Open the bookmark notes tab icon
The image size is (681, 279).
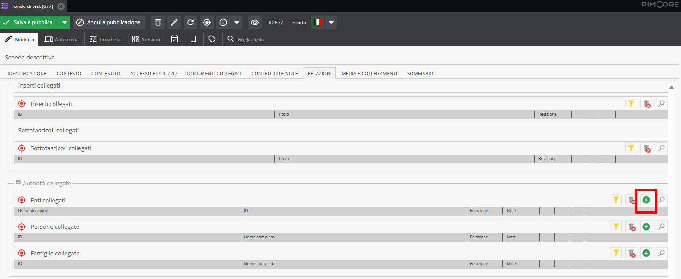pos(193,39)
